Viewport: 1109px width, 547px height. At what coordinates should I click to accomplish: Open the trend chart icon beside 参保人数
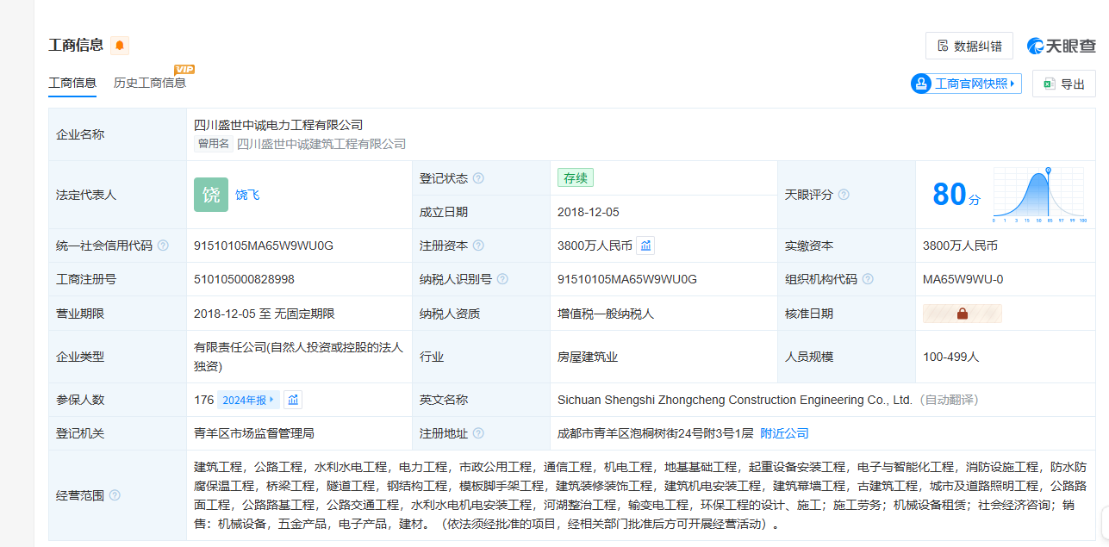tap(293, 400)
